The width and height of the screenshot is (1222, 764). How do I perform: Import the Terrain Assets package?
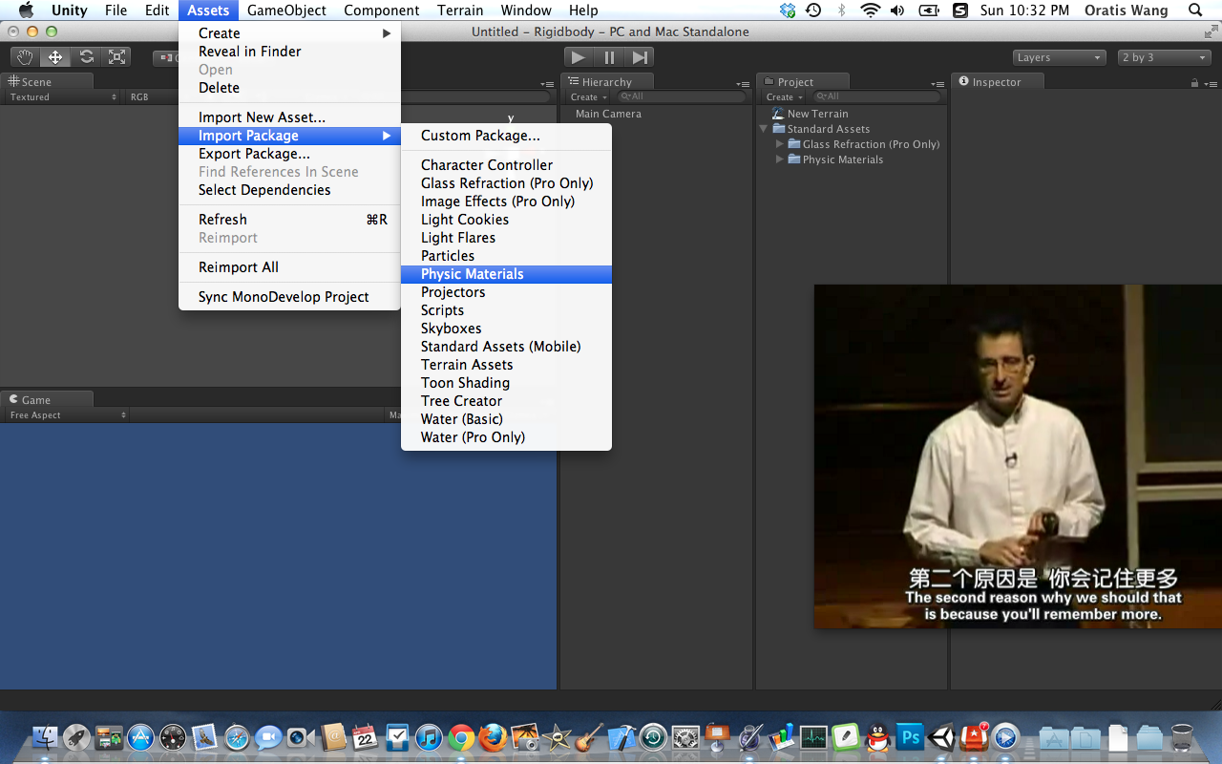[506, 365]
